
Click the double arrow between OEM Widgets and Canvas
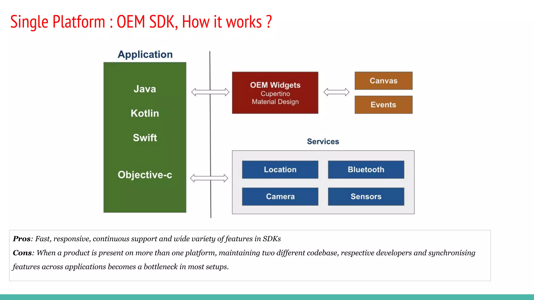(x=336, y=92)
